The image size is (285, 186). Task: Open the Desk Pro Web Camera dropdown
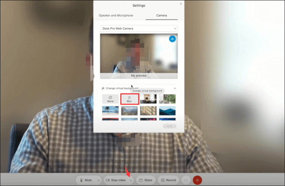click(138, 28)
